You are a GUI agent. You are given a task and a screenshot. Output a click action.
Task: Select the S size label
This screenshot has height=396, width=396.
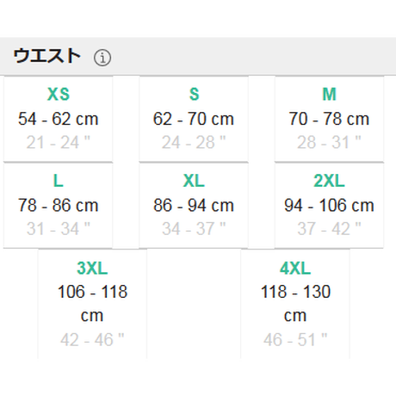(x=194, y=94)
